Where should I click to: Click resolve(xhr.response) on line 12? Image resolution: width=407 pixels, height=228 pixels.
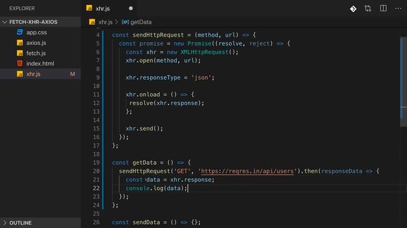(x=165, y=103)
